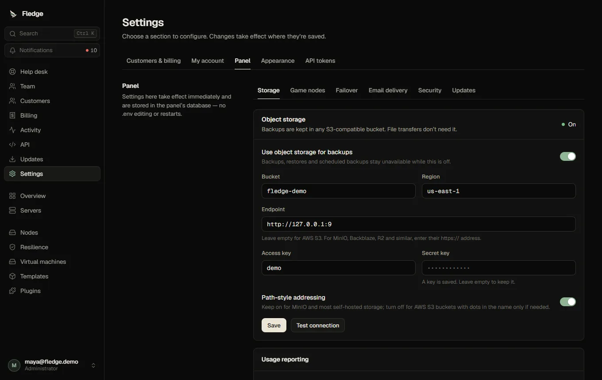The height and width of the screenshot is (380, 602).
Task: Click the API code brackets icon
Action: [x=12, y=144]
